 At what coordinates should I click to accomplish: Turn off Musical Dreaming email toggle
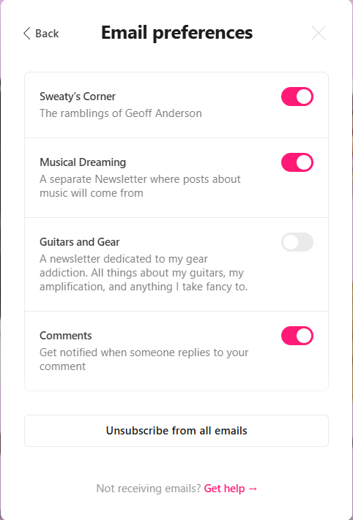(297, 162)
